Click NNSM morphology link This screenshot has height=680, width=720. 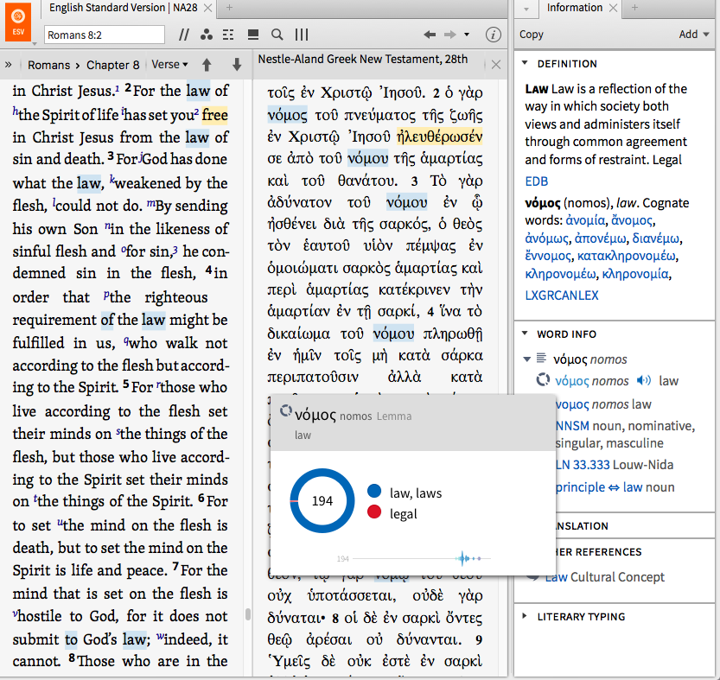point(572,426)
